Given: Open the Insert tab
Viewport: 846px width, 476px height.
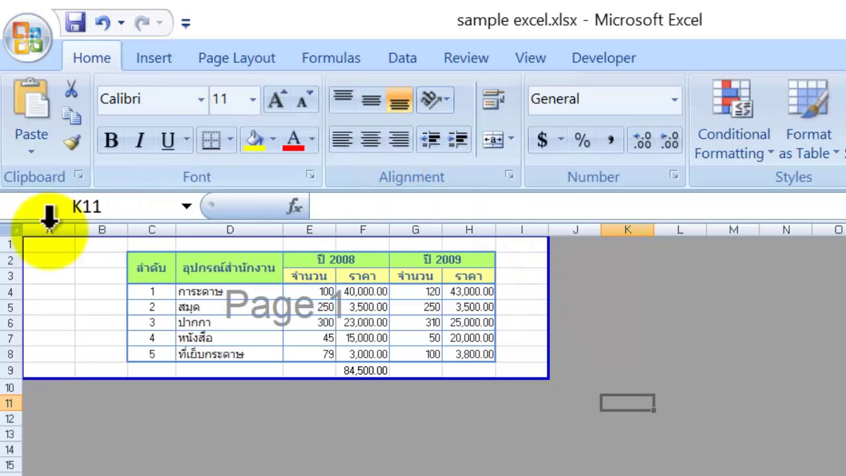Looking at the screenshot, I should (x=154, y=58).
